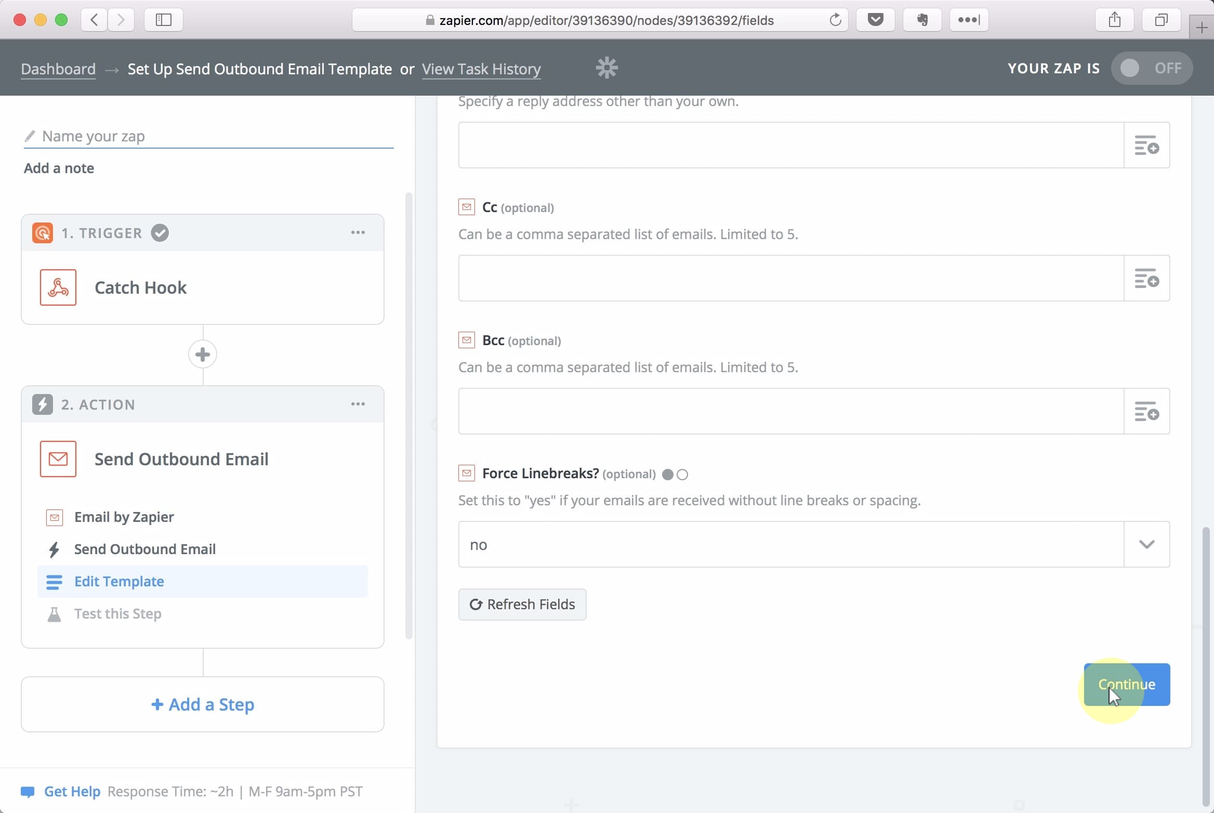This screenshot has width=1214, height=813.
Task: Click the Zapier asterisk logo in the header
Action: point(606,68)
